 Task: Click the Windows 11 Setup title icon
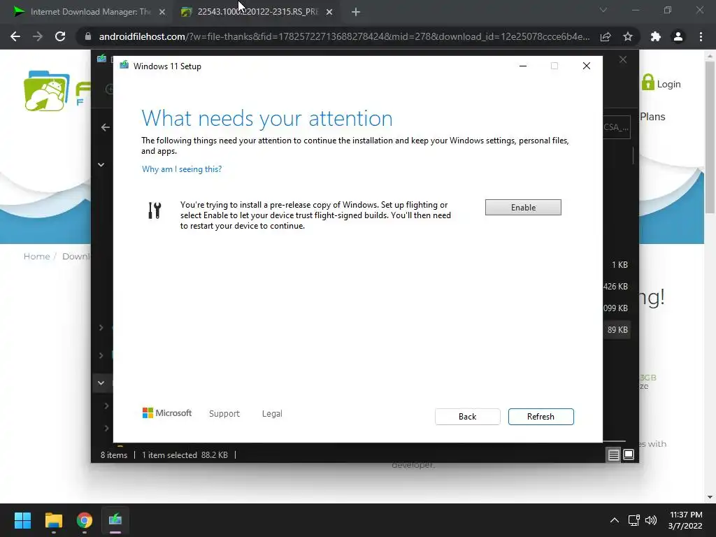coord(124,66)
